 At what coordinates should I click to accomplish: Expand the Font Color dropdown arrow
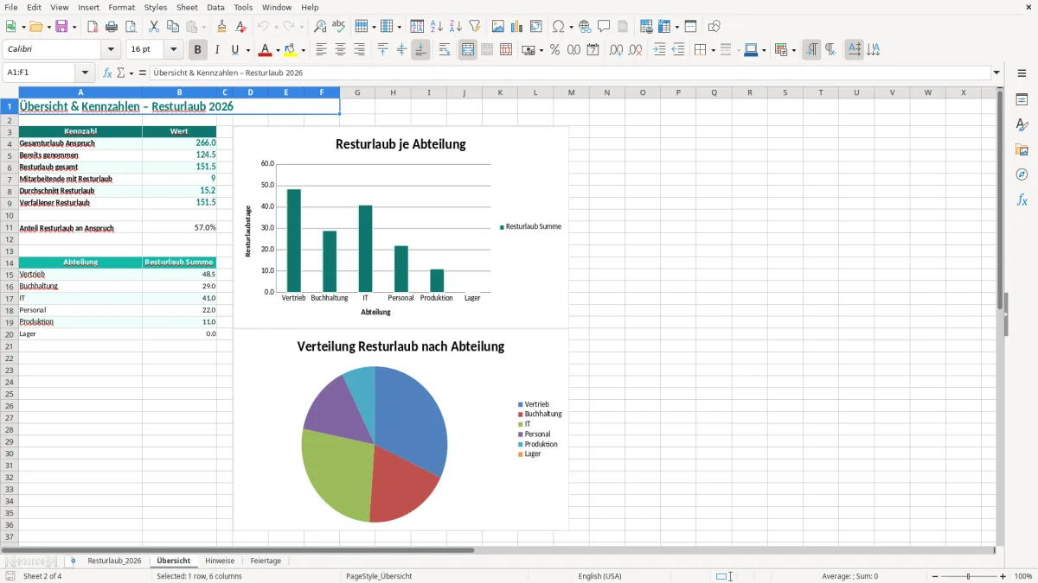point(278,50)
